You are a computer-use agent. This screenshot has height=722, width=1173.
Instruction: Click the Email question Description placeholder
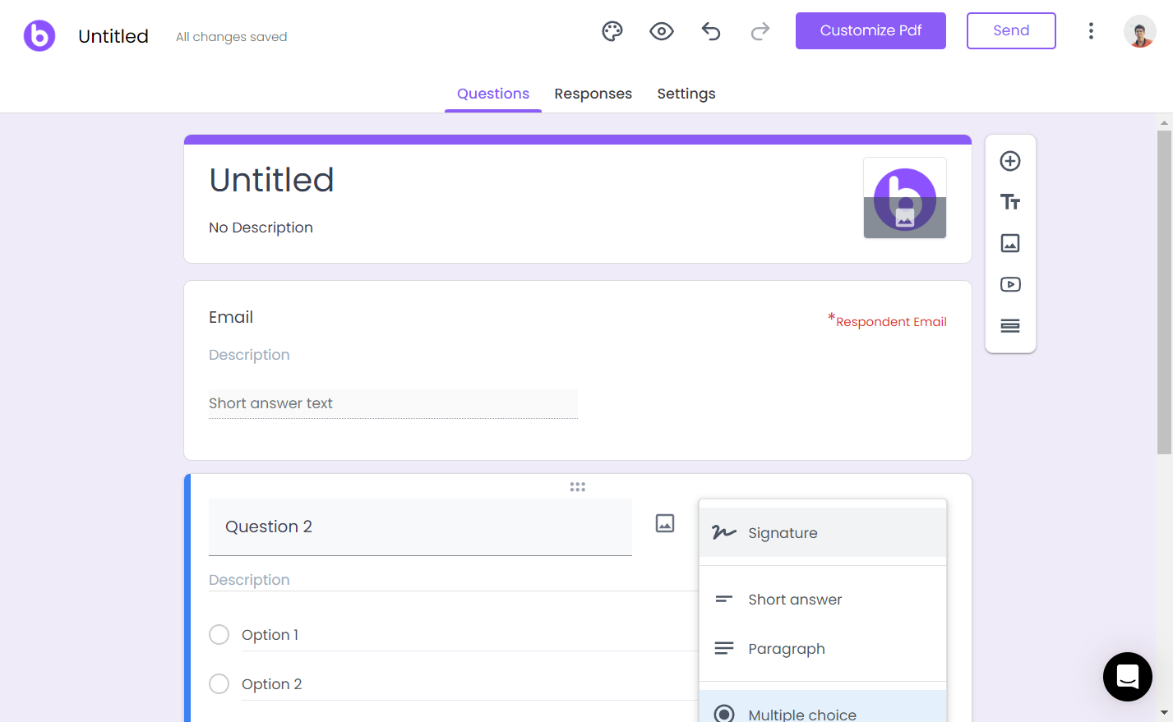tap(249, 355)
